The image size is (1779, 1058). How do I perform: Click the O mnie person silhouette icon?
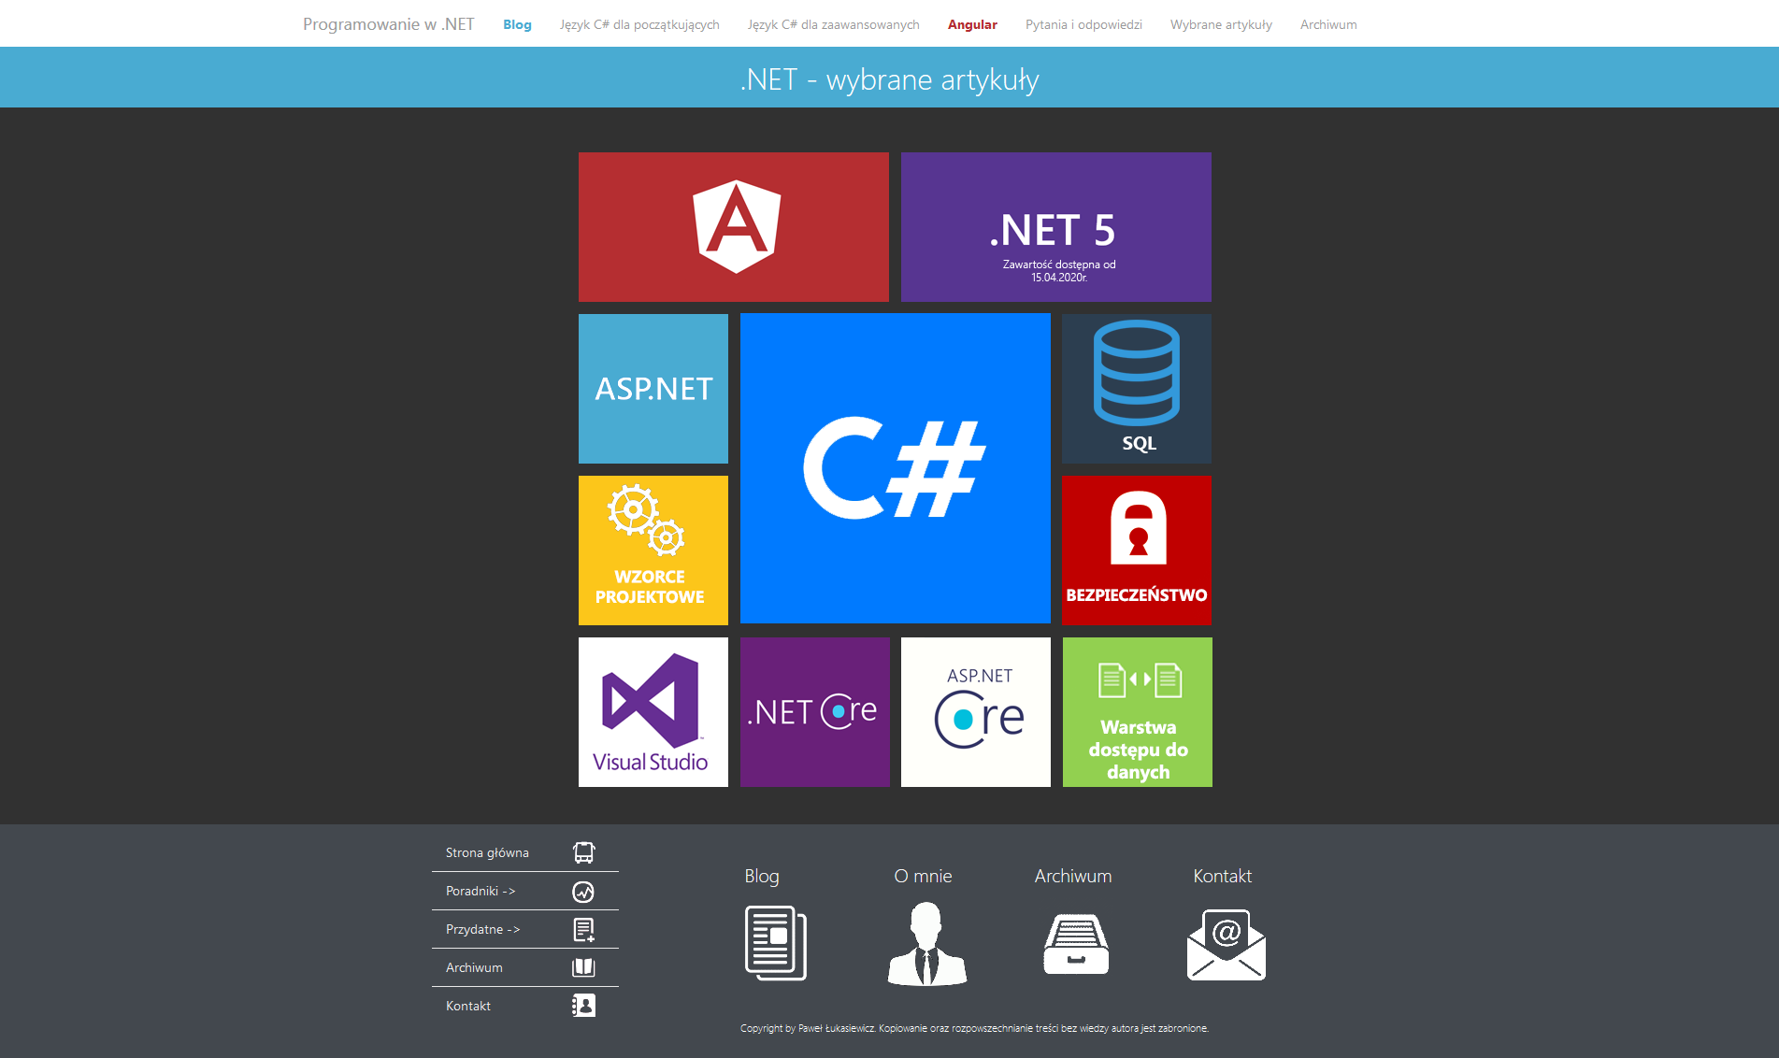point(926,944)
